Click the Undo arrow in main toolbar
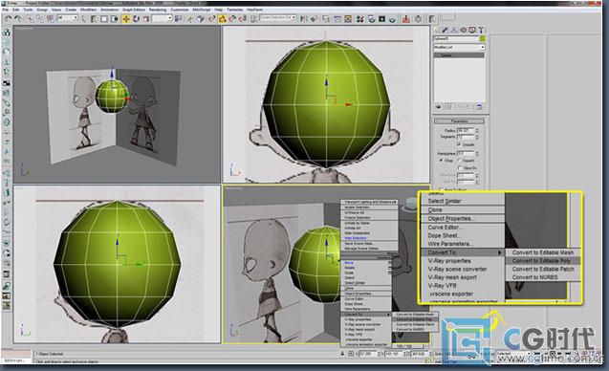 [9, 19]
